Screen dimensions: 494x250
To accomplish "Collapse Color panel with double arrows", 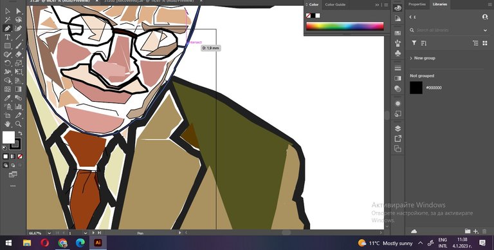I will (377, 5).
